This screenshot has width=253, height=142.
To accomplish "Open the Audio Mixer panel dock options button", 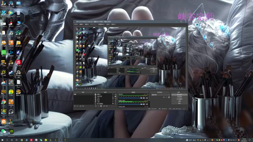I will pos(149,92).
